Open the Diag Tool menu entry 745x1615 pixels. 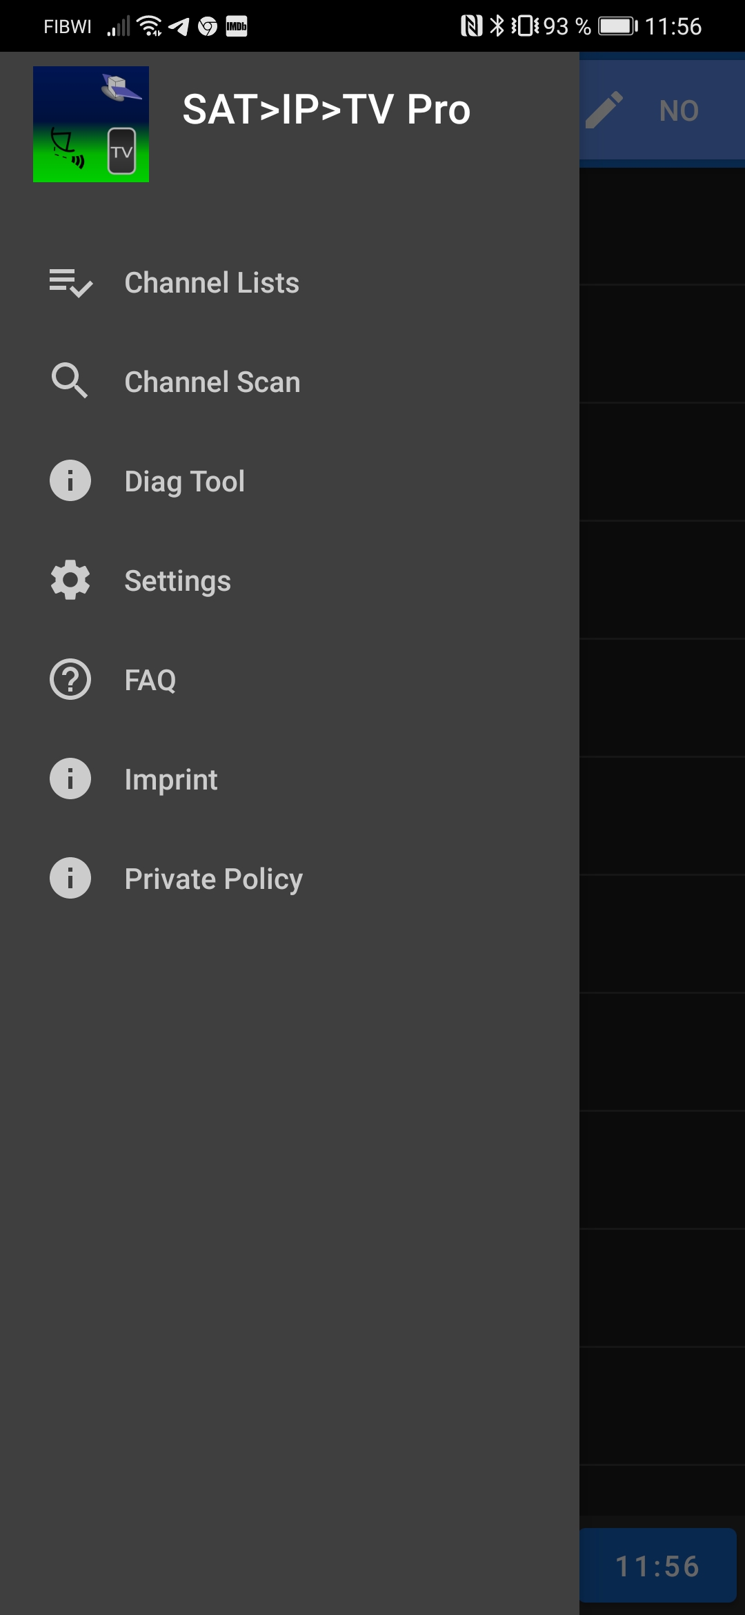(x=185, y=482)
